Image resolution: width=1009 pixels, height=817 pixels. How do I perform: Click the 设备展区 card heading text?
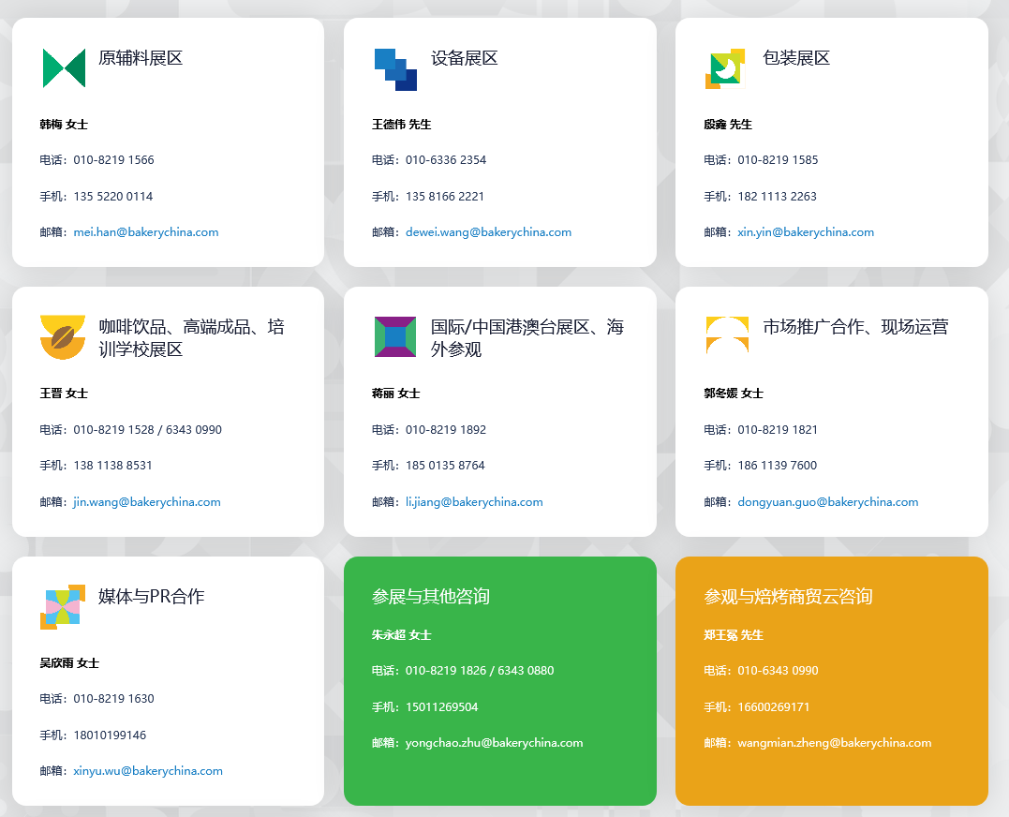[x=464, y=57]
